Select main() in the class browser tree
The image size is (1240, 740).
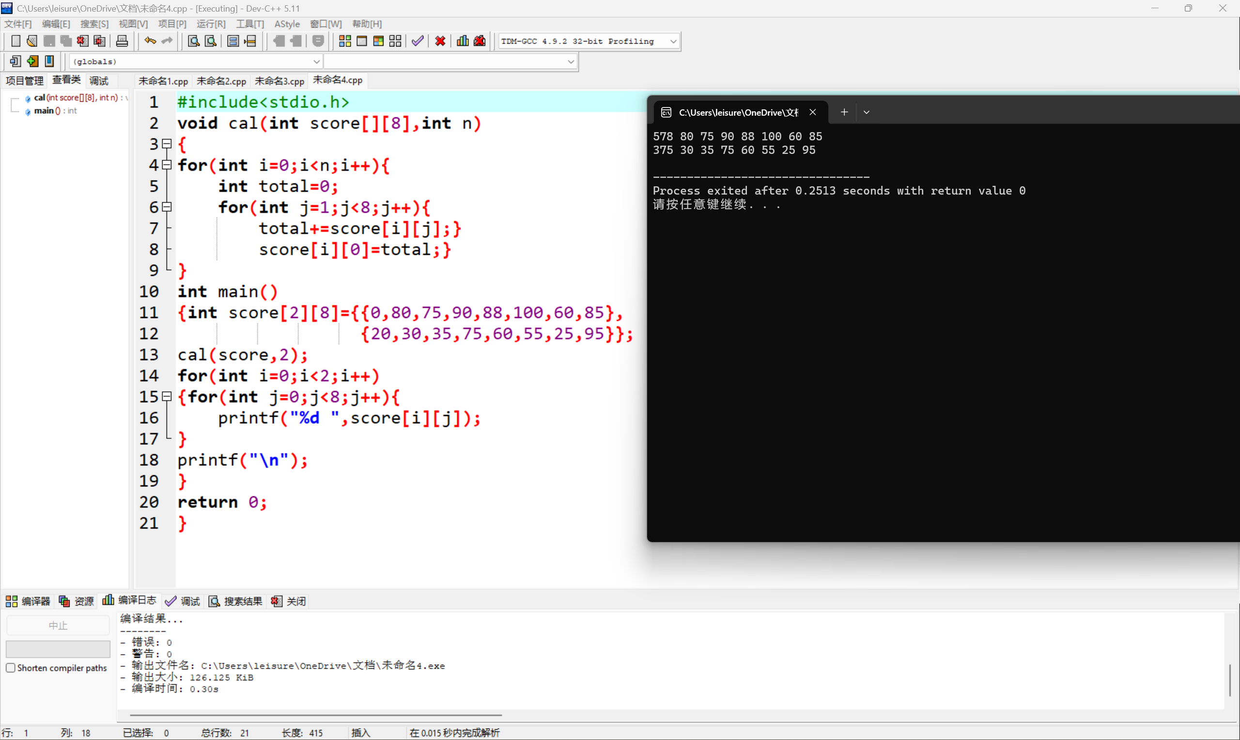46,111
